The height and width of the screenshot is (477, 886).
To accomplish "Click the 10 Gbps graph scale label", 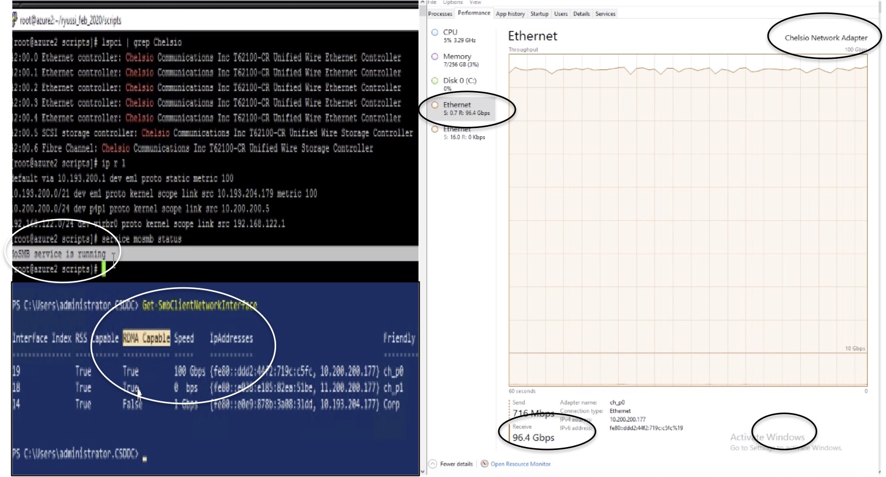I will click(855, 348).
